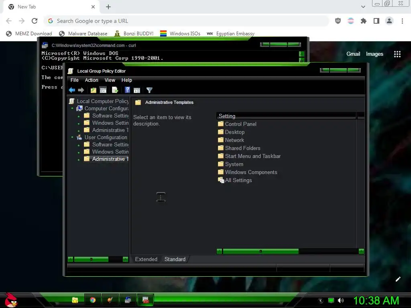Click the Filter funnel toolbar icon
Viewport: 411px width, 308px height.
(x=149, y=90)
